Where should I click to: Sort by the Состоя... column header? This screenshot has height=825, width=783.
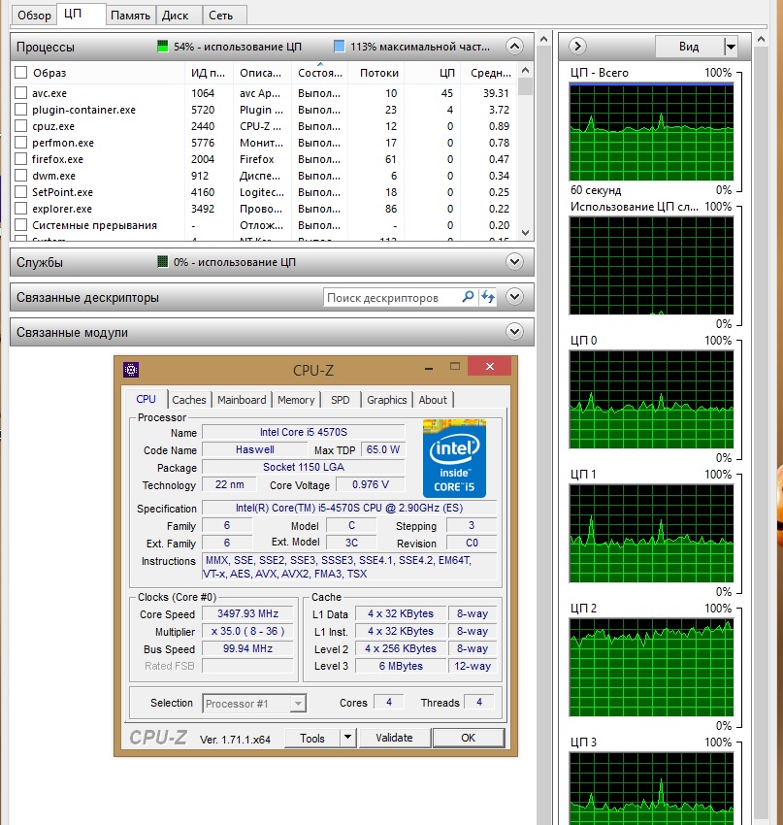[x=320, y=73]
